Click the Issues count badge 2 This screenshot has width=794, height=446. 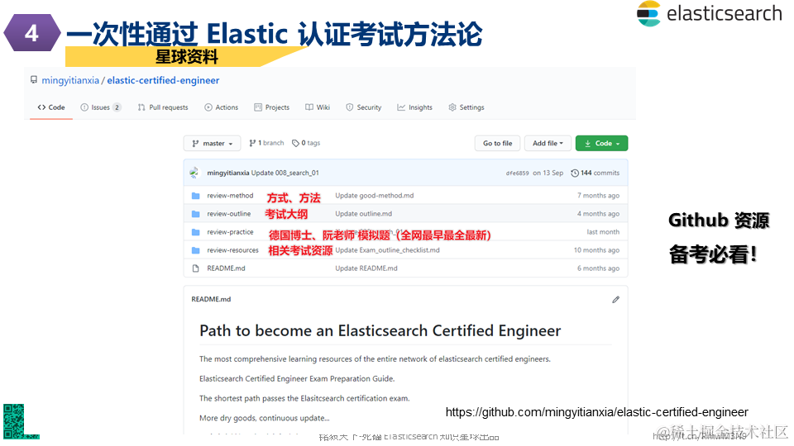pos(117,107)
